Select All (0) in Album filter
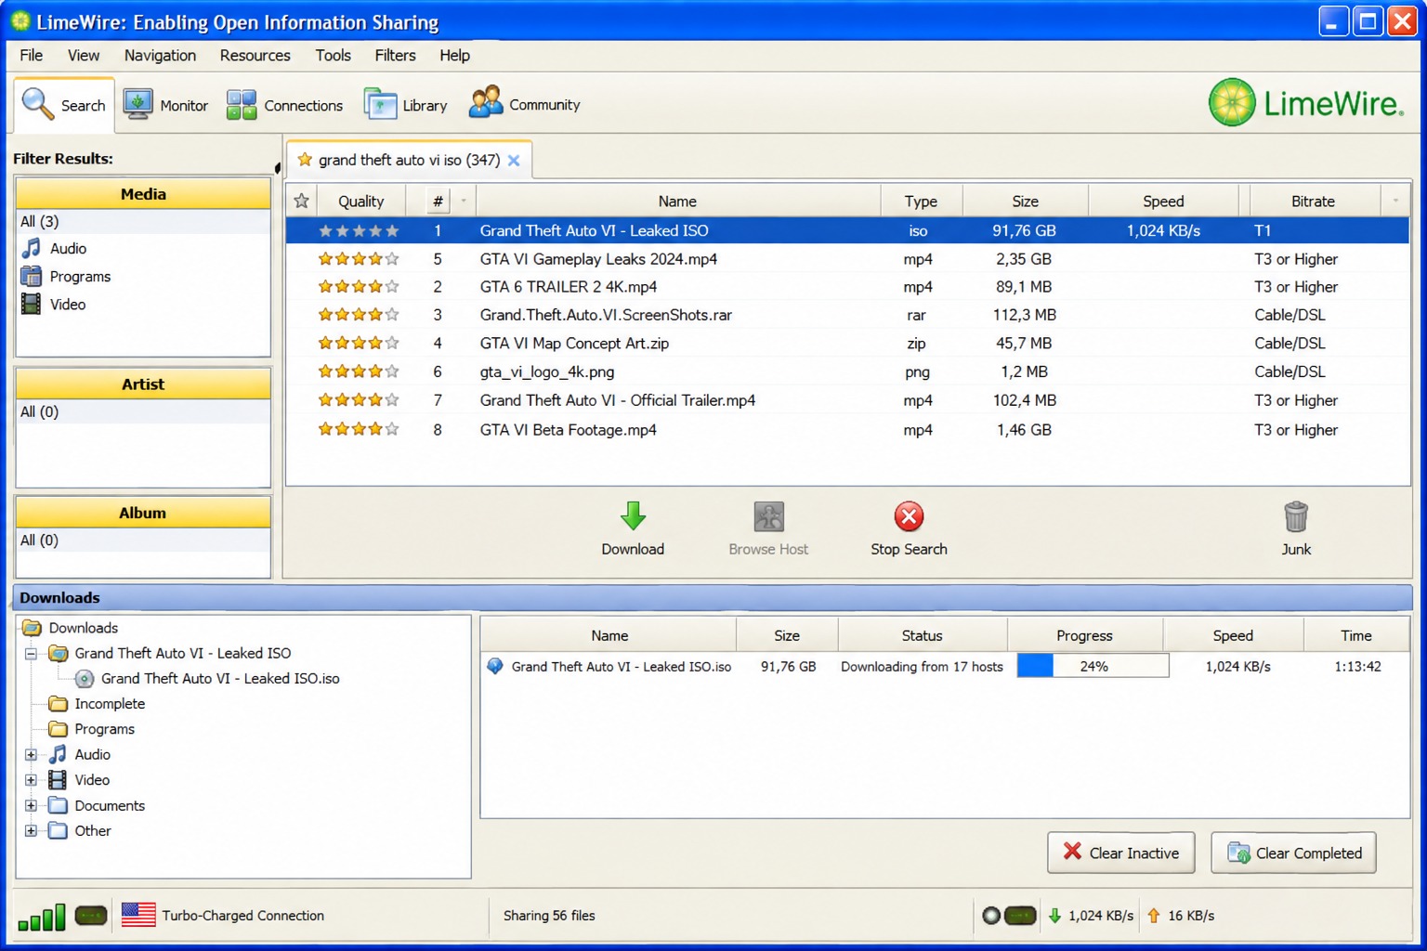Screen dimensions: 1427x951 (x=143, y=540)
